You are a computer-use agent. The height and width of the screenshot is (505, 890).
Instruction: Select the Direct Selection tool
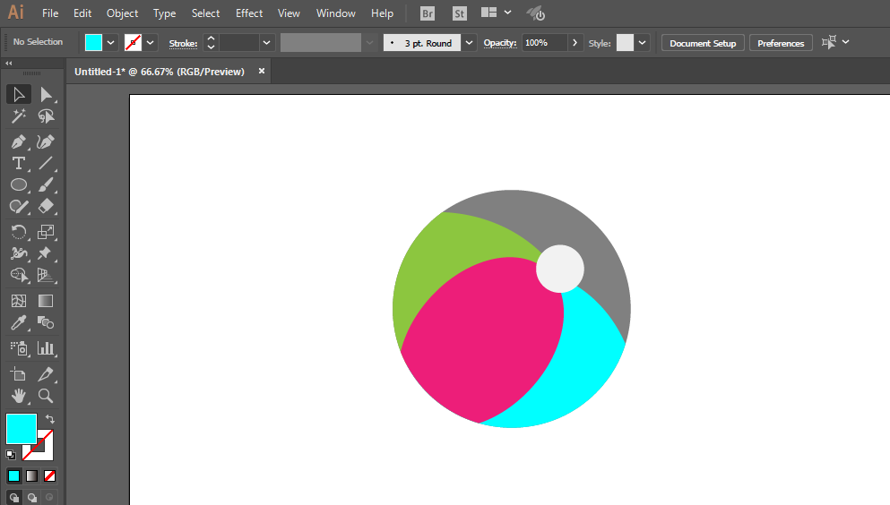click(x=46, y=94)
